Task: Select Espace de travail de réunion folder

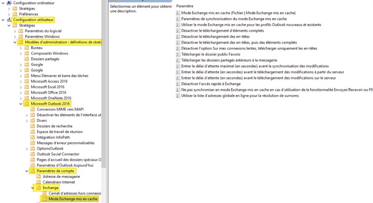Action: tap(60, 132)
